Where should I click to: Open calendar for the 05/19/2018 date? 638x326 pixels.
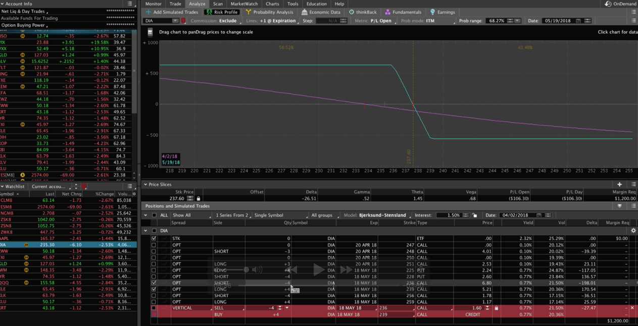(x=578, y=21)
